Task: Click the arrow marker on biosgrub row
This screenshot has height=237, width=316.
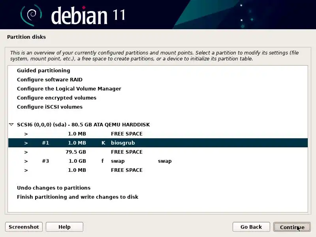Action: pos(26,143)
